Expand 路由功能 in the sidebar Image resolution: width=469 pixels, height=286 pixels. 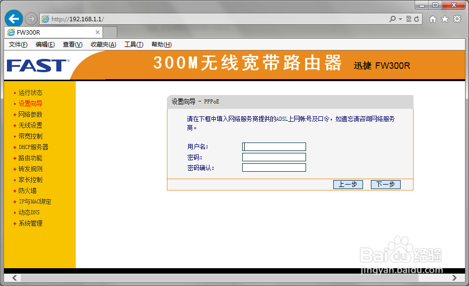pos(30,158)
